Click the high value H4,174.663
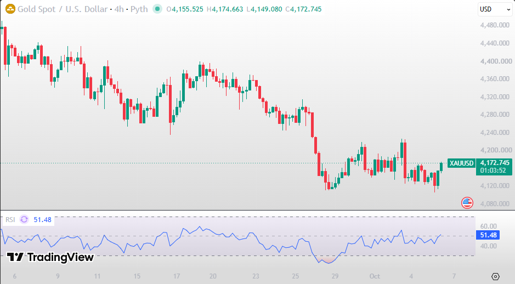This screenshot has width=515, height=284. click(x=225, y=9)
